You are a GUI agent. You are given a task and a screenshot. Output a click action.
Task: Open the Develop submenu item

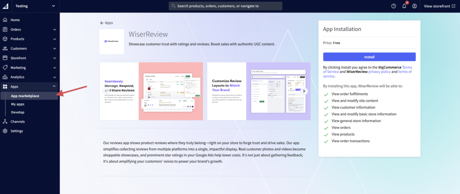[x=18, y=112]
